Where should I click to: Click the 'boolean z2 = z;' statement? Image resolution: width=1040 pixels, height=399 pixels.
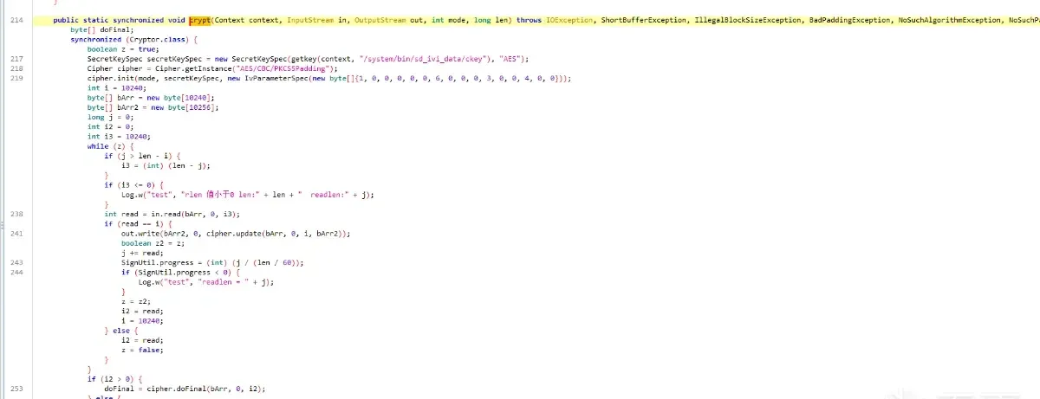click(x=154, y=243)
